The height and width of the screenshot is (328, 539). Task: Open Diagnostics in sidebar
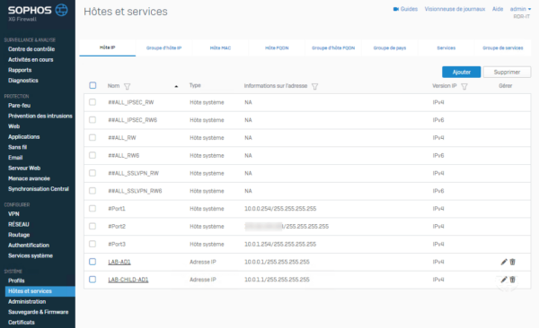tap(23, 81)
